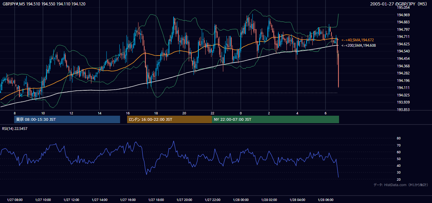Click the 1/27 20:00 bottom time label
Image resolution: width=432 pixels, height=203 pixels.
pyautogui.click(x=184, y=200)
